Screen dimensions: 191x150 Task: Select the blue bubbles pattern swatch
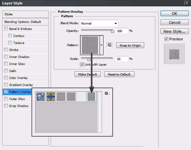pos(40,97)
